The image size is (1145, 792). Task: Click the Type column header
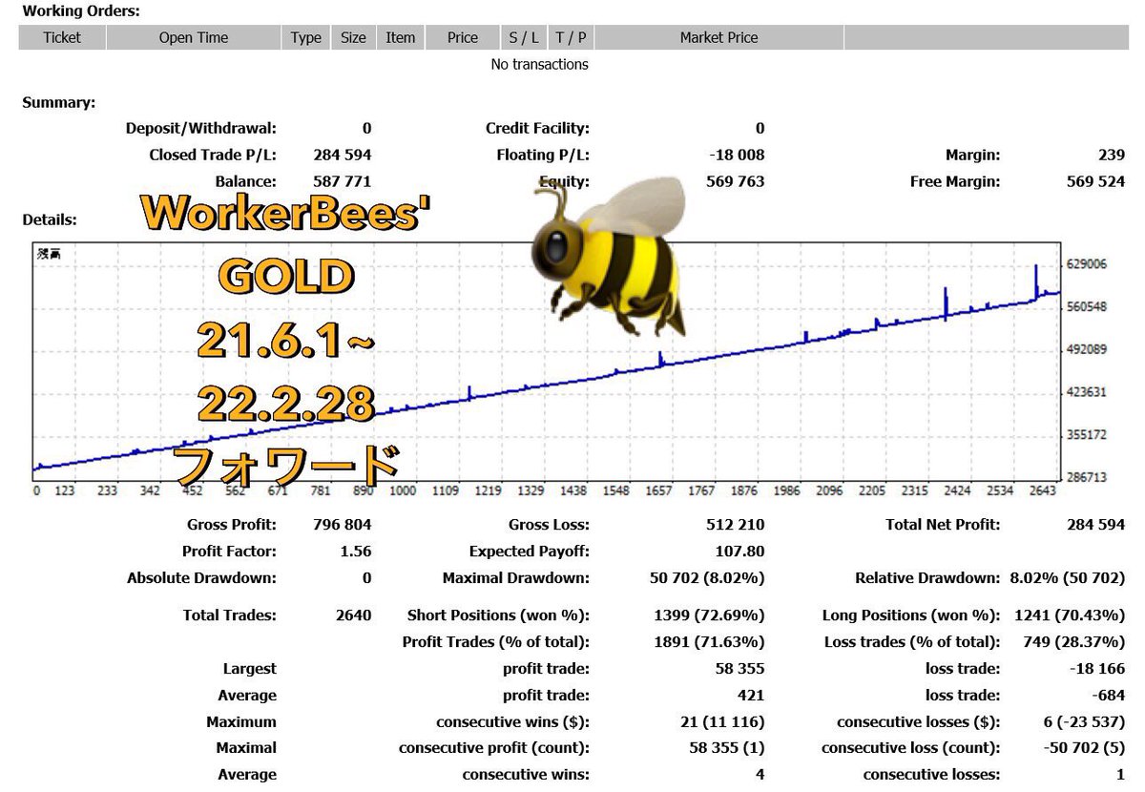[305, 37]
